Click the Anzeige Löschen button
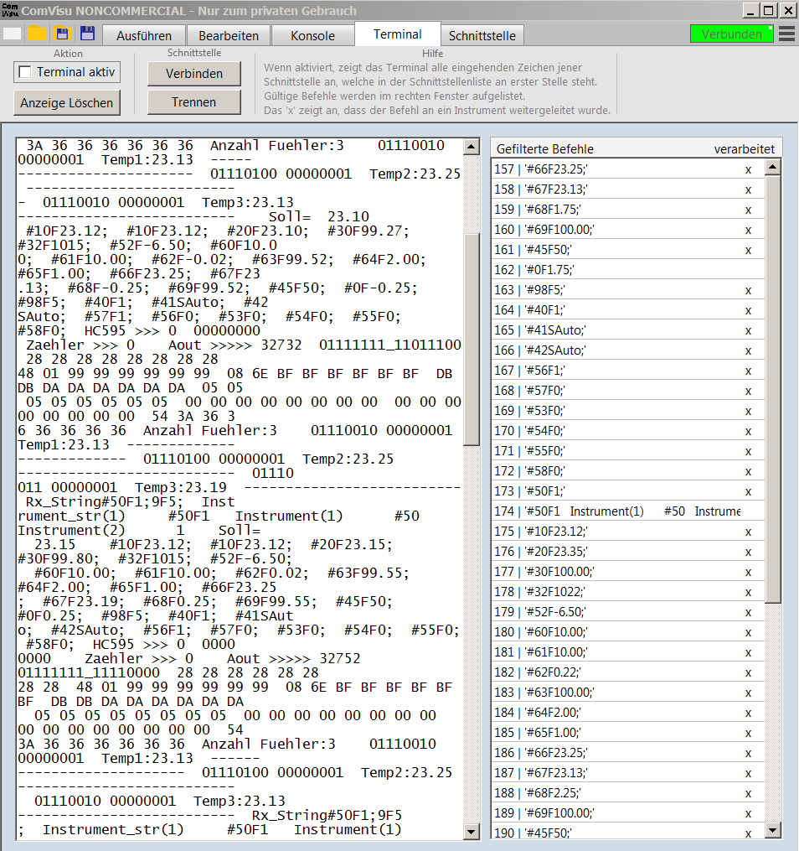Screen dimensions: 799x851 click(x=67, y=102)
